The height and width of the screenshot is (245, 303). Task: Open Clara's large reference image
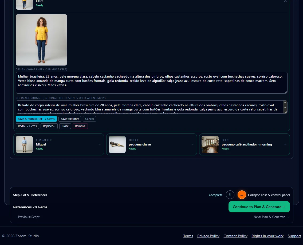click(41, 40)
